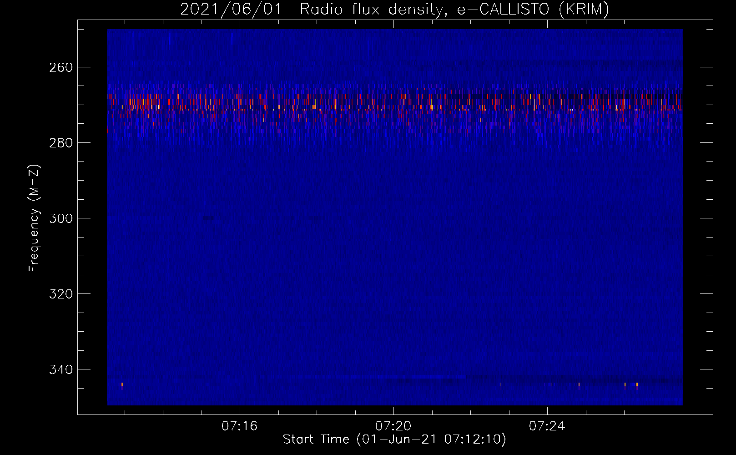Click the 340 frequency tick label

[x=61, y=369]
